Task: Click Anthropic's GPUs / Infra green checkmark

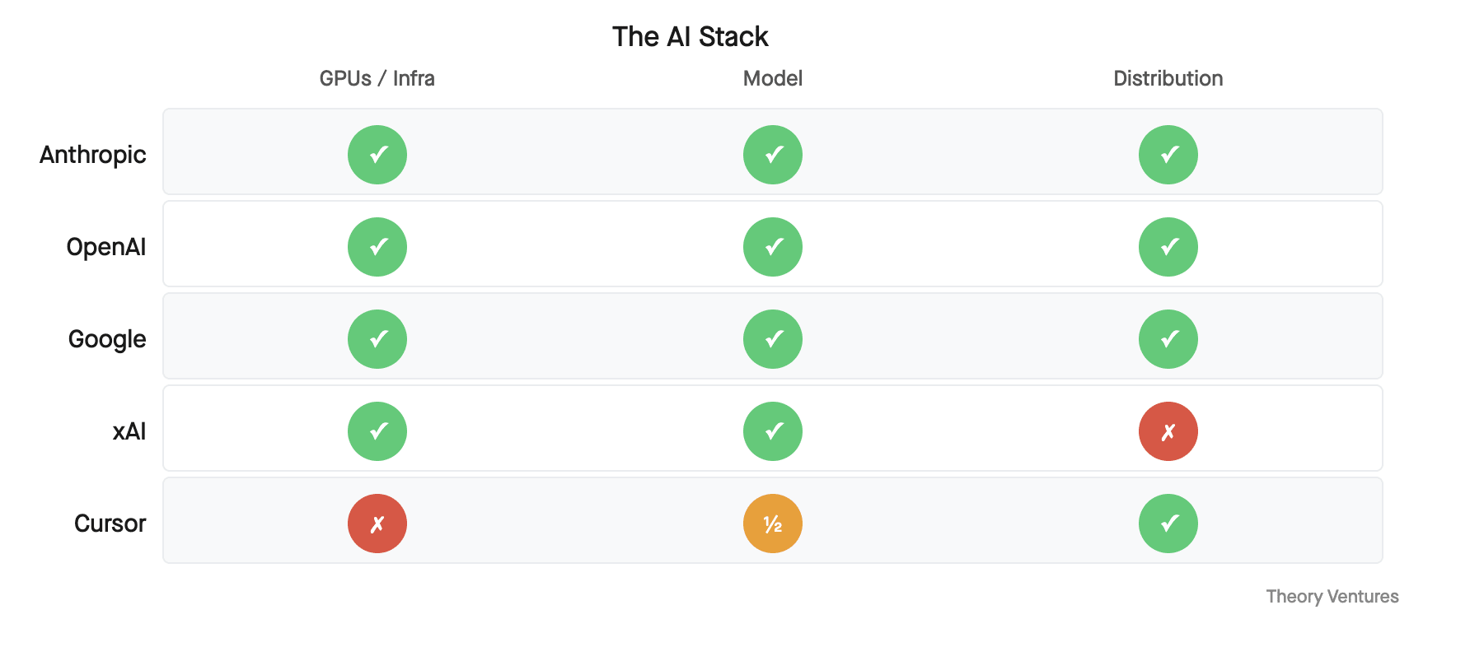Action: pos(377,155)
